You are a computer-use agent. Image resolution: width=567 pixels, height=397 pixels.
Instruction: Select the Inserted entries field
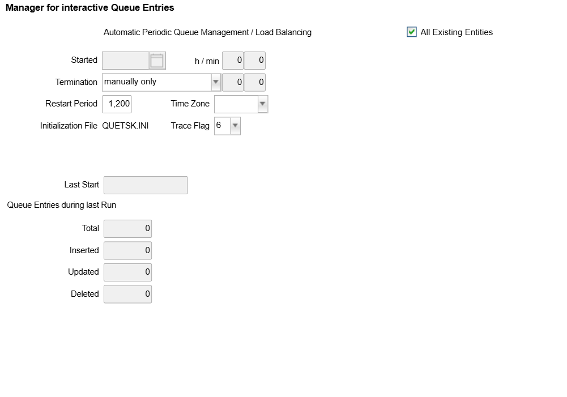click(x=127, y=250)
